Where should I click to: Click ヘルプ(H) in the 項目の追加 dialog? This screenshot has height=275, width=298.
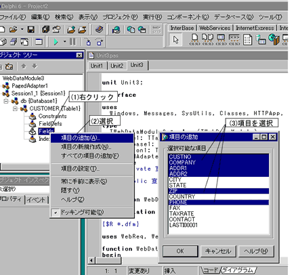point(256,251)
